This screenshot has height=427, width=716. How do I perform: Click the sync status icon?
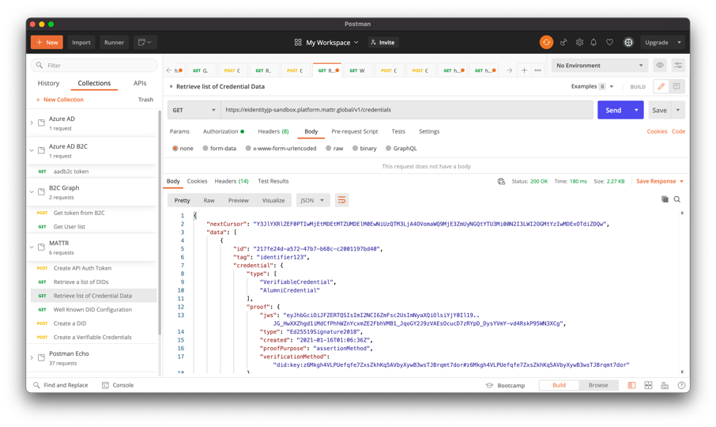click(x=546, y=42)
